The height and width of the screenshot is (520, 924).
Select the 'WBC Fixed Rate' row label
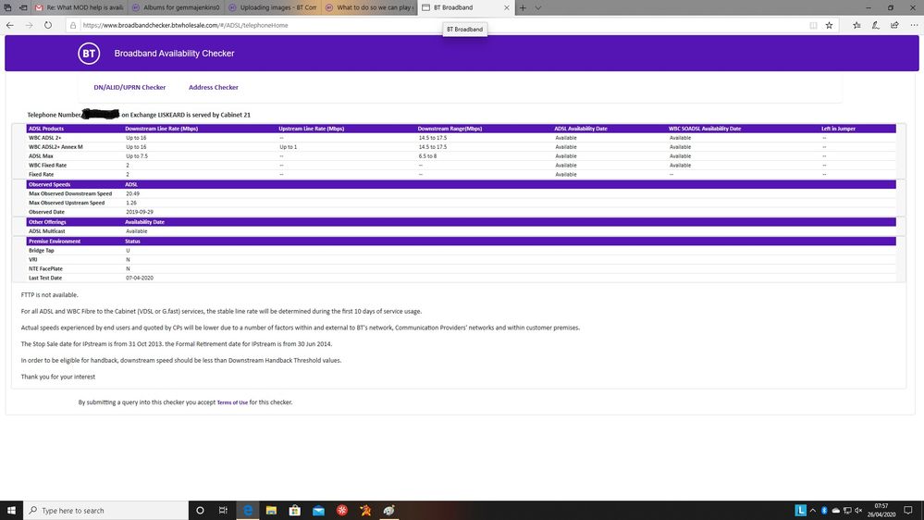(48, 166)
